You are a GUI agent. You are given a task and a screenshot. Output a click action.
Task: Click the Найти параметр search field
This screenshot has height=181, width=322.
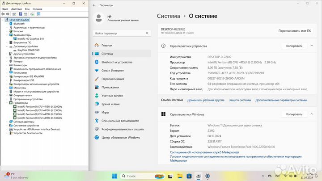[x=122, y=33]
